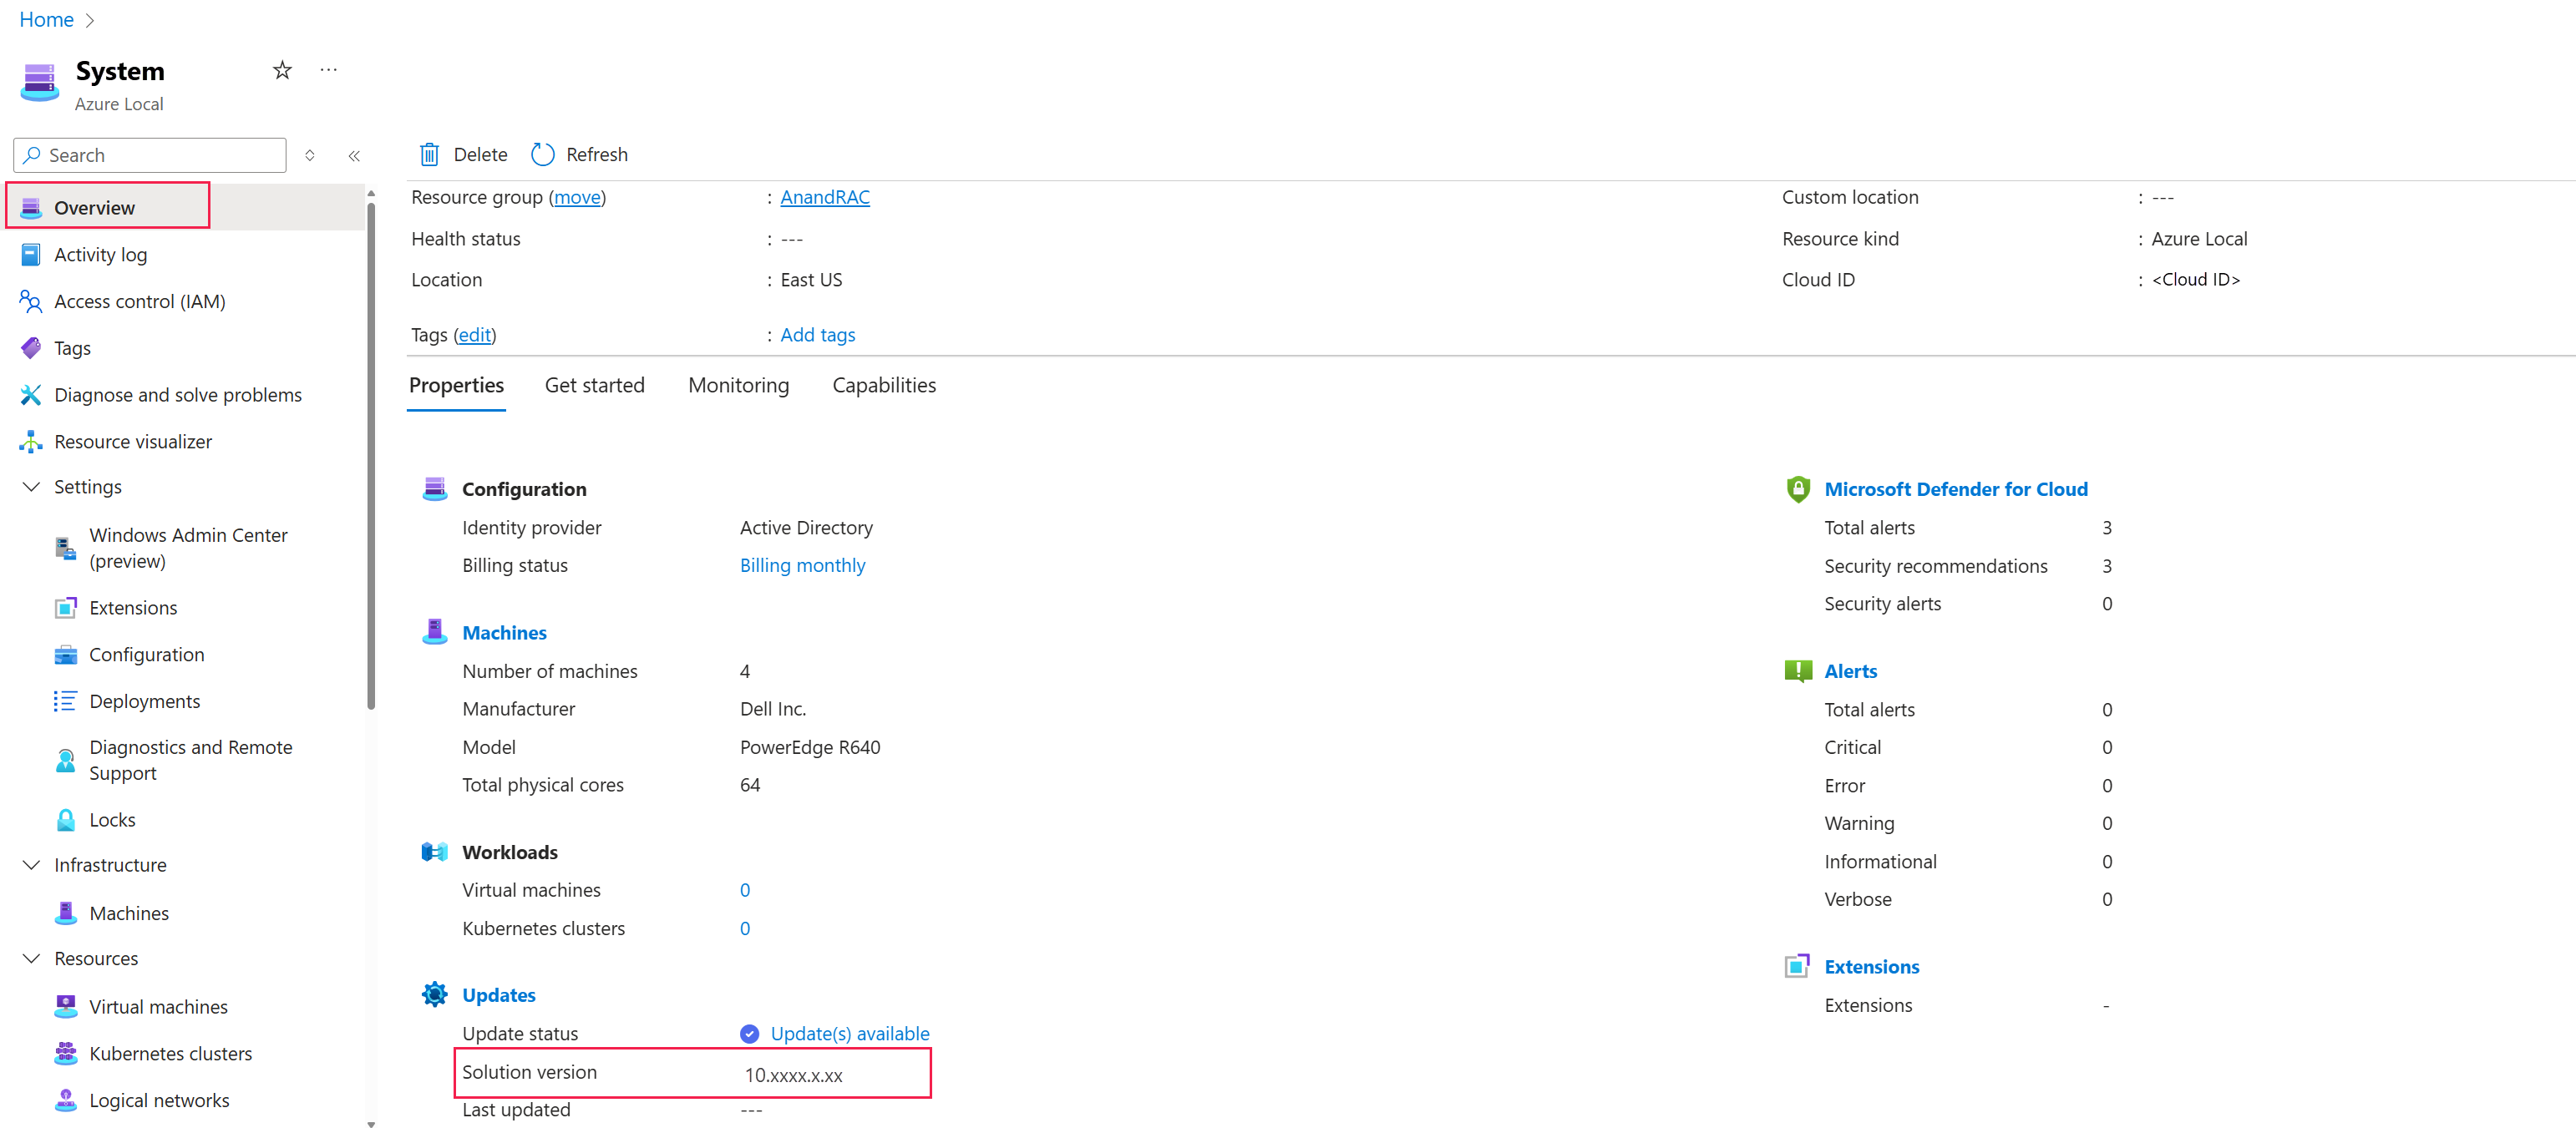The image size is (2576, 1128).
Task: Click the favorite star icon next to System
Action: point(282,70)
